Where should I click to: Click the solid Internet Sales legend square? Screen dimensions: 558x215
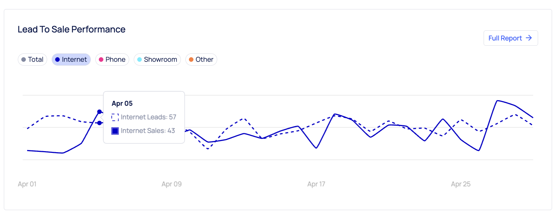tap(115, 131)
